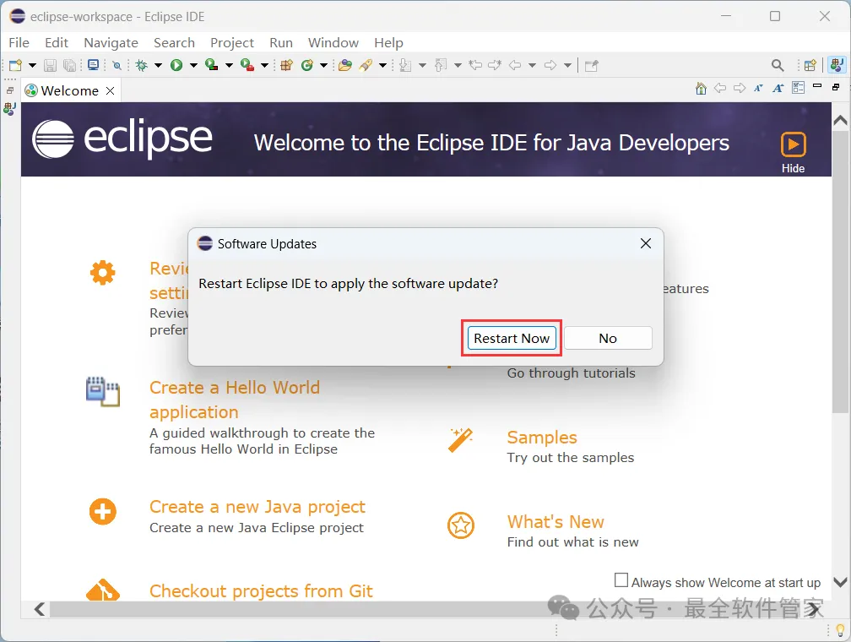Click the Open Perspective icon
This screenshot has width=851, height=642.
810,66
